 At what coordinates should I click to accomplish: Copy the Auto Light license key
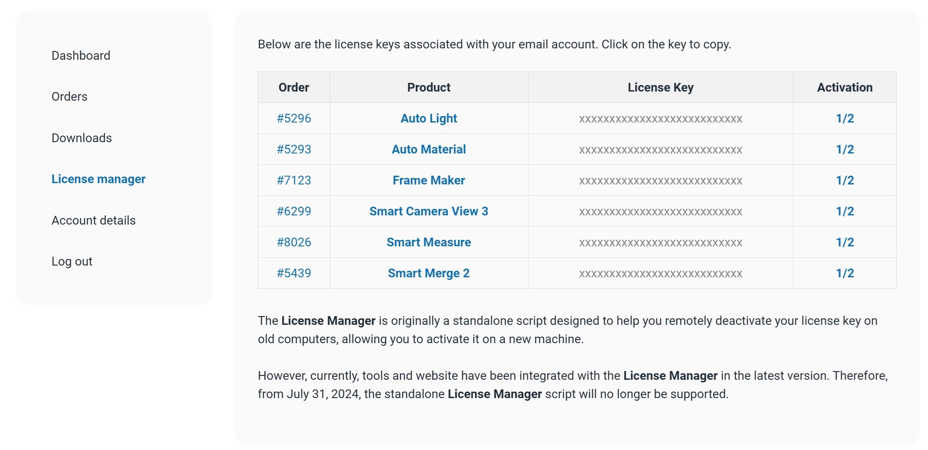[660, 119]
